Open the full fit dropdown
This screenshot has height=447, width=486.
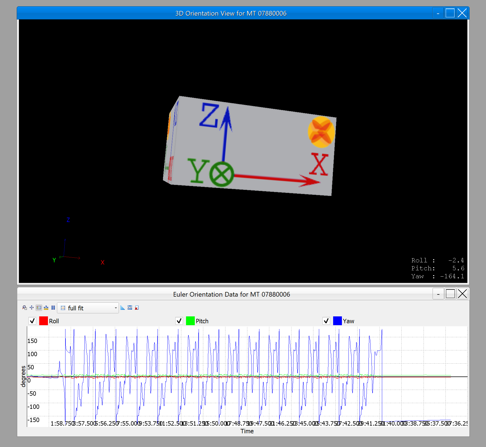[88, 308]
